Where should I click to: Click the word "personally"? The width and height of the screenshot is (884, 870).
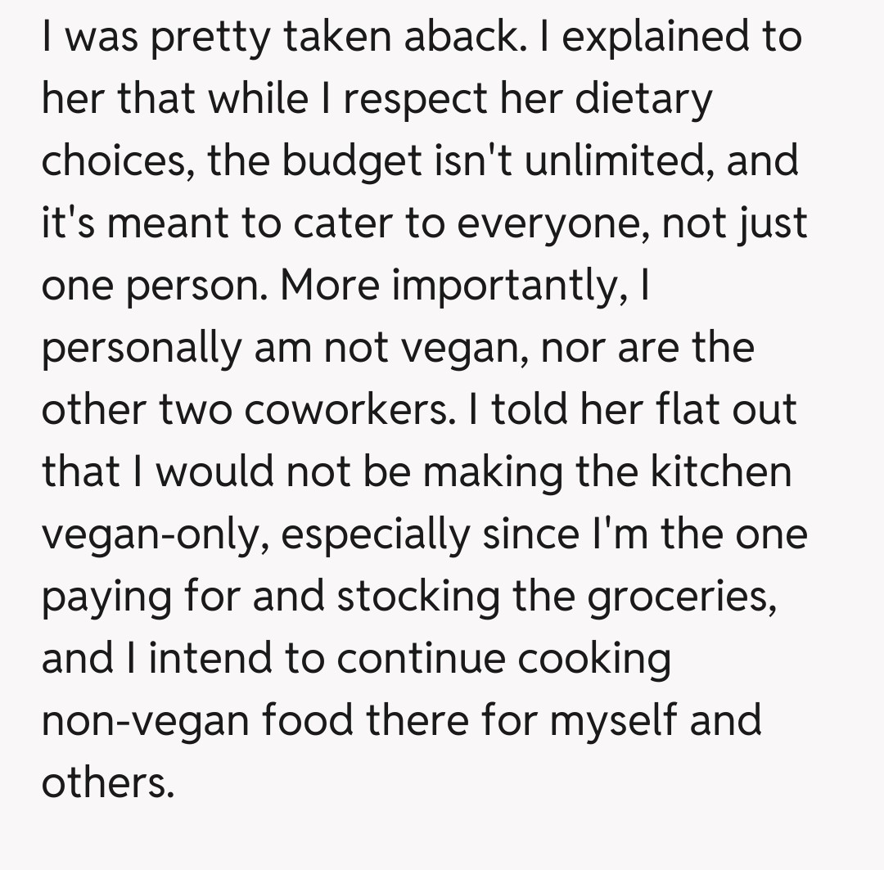(141, 347)
